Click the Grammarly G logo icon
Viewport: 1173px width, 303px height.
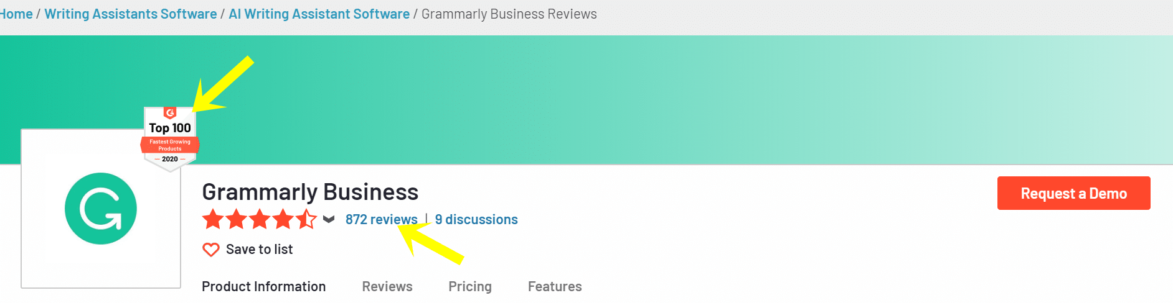[x=101, y=209]
